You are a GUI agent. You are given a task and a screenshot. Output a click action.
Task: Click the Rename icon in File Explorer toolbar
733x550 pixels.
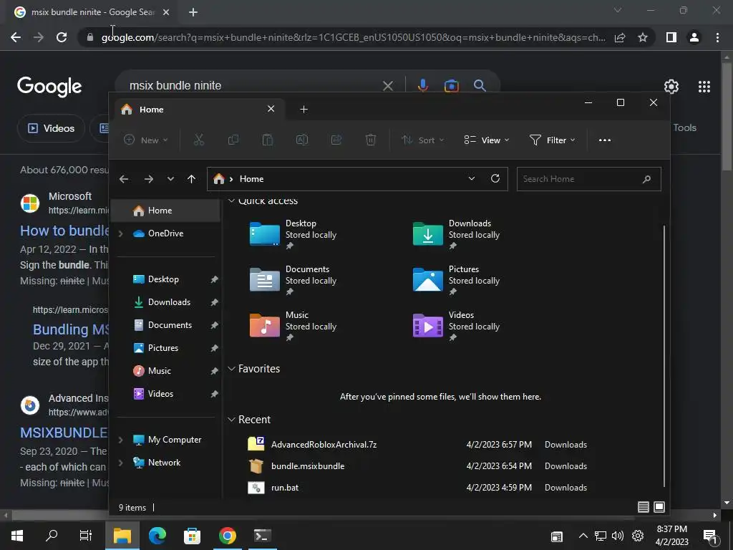(x=302, y=140)
